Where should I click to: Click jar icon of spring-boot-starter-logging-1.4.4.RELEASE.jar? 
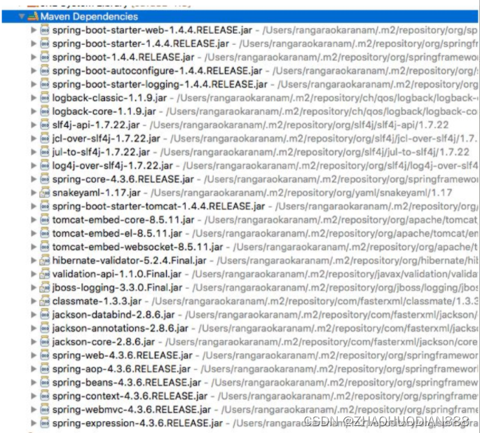(x=45, y=84)
